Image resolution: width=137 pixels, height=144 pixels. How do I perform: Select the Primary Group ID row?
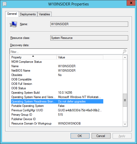(x=57, y=115)
